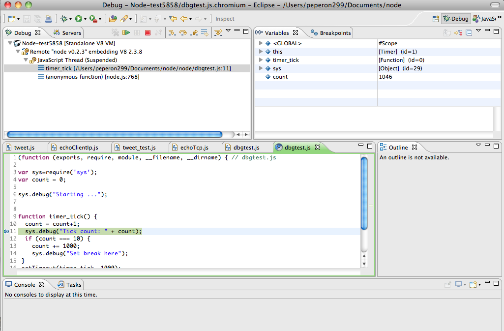504x331 pixels.
Task: Terminate the debug session
Action: tap(148, 31)
